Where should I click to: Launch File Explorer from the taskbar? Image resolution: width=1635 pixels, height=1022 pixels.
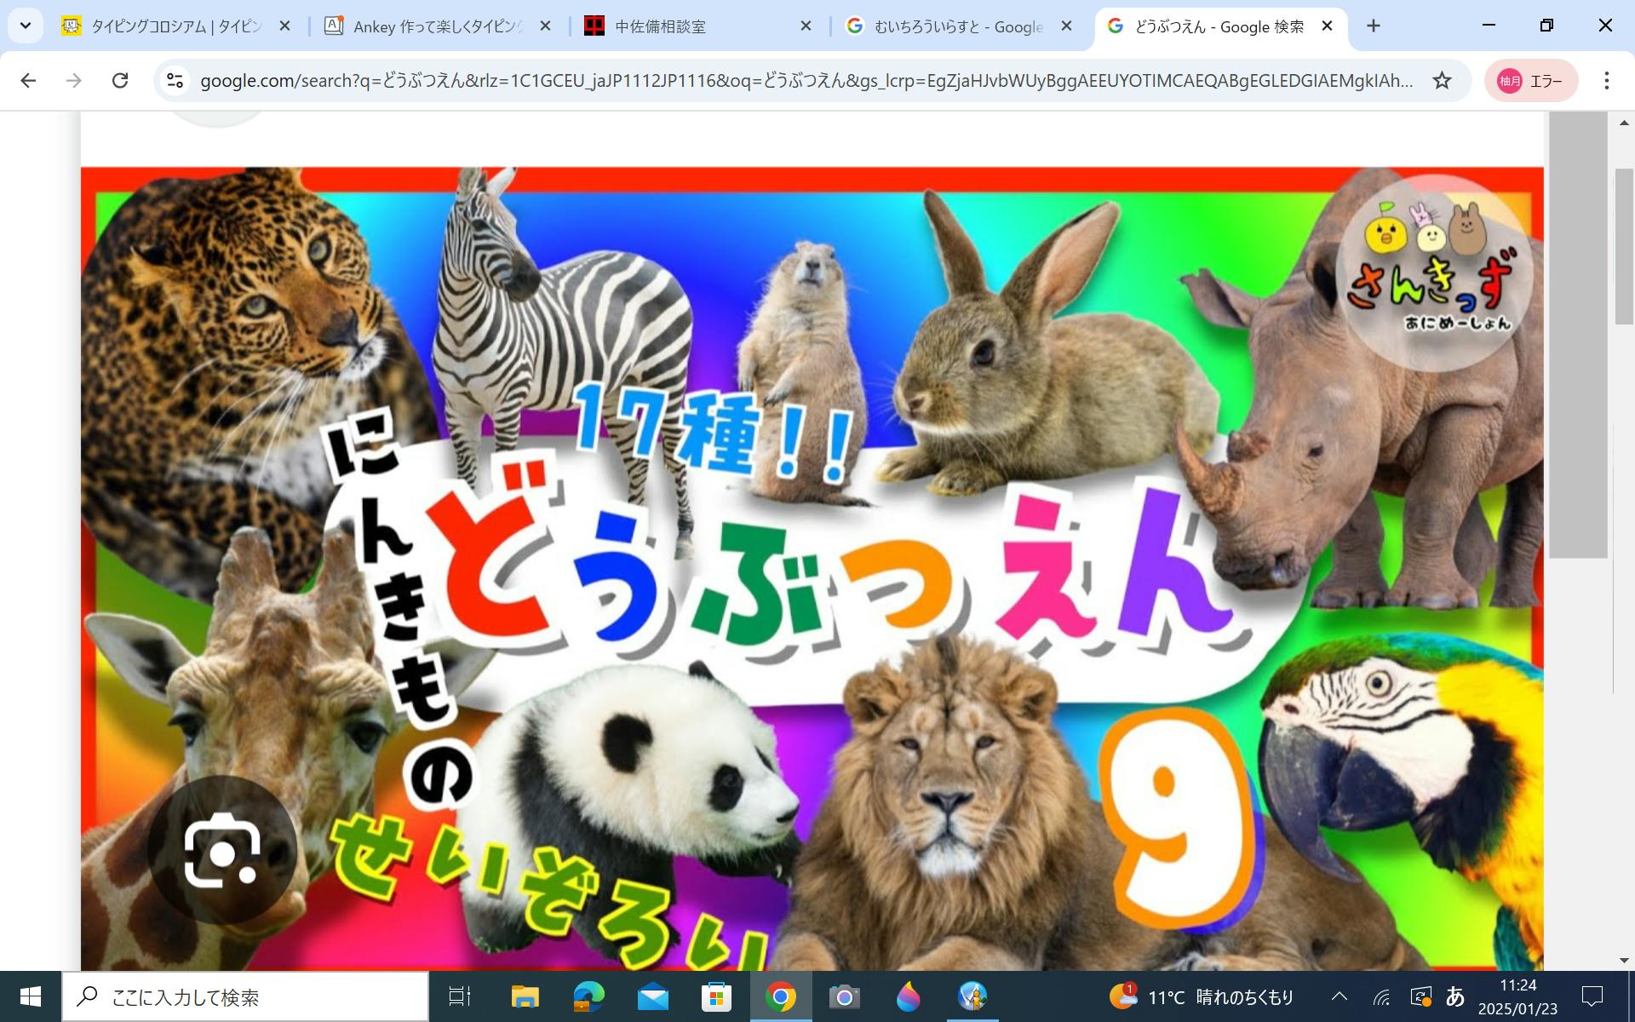[x=525, y=996]
